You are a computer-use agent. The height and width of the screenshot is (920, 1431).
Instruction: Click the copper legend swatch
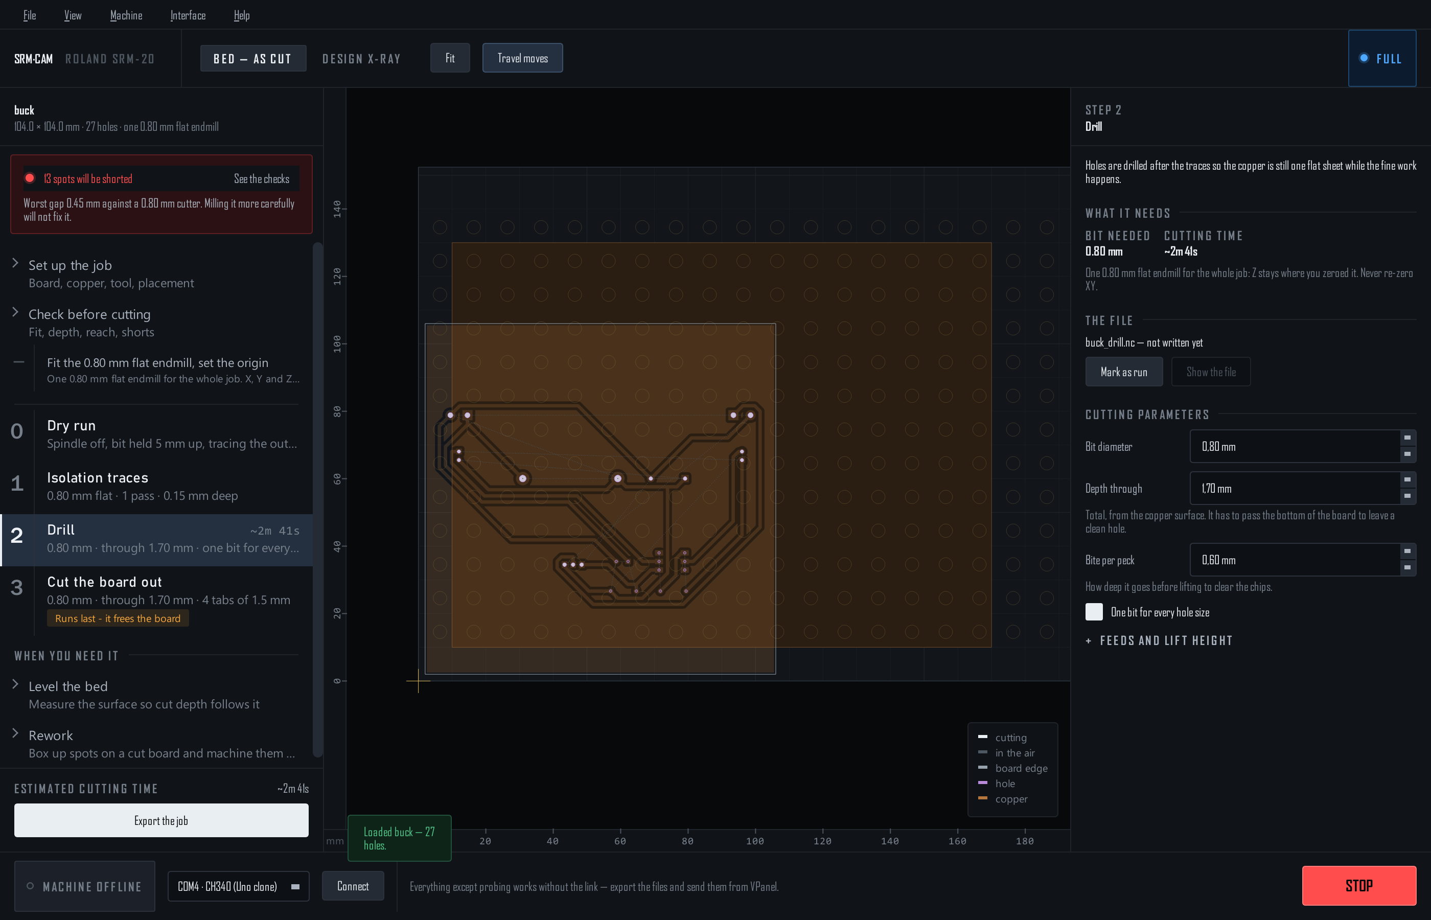tap(982, 798)
